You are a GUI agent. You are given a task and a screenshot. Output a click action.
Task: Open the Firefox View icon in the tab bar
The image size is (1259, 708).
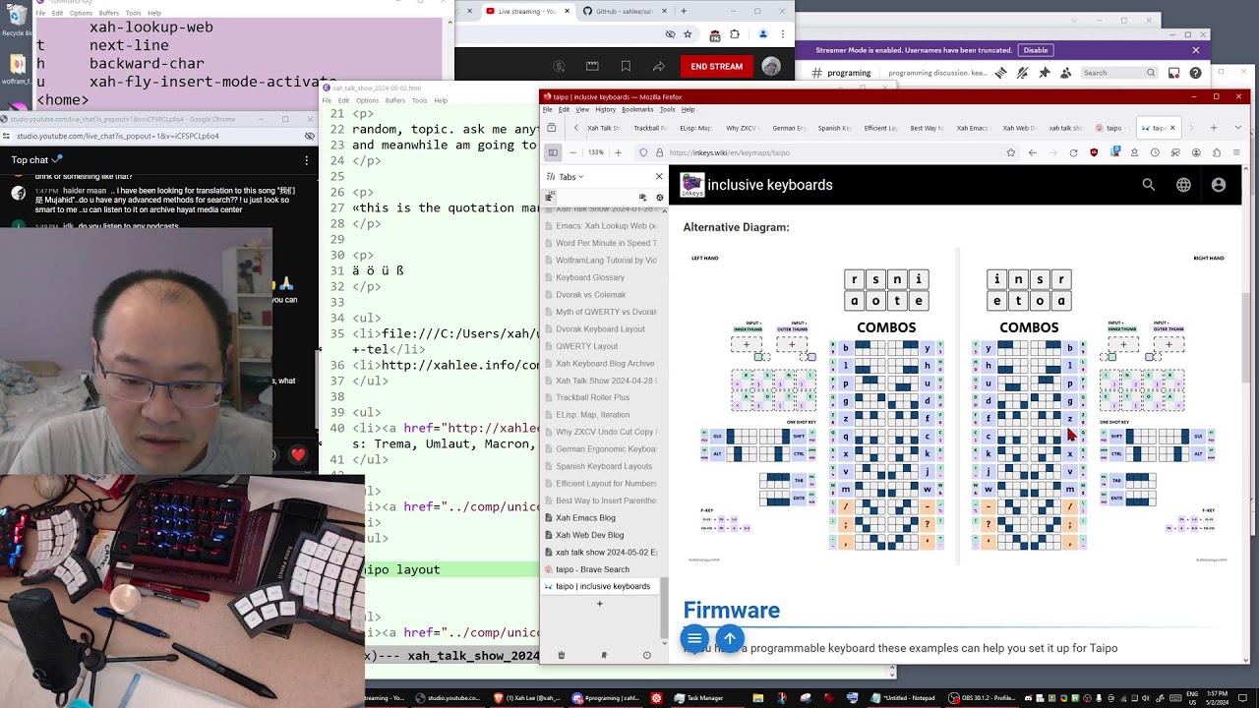[552, 128]
